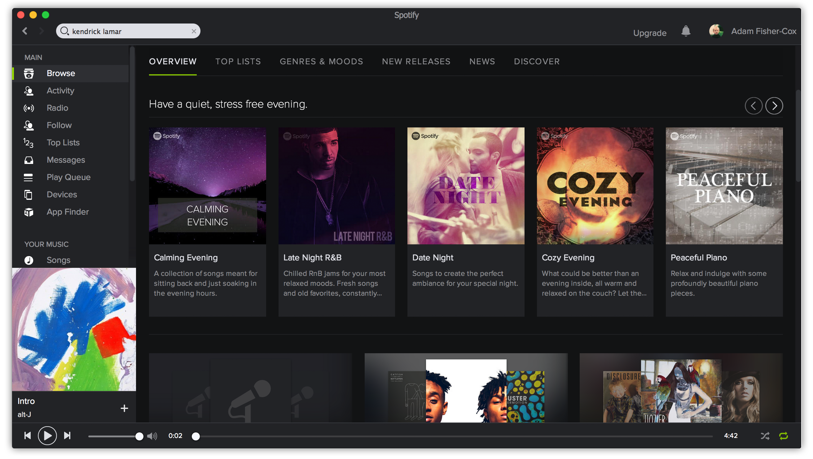Open Top Lists from the sidebar

point(70,143)
